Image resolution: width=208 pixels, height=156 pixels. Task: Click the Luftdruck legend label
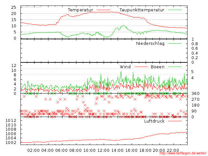(154, 121)
